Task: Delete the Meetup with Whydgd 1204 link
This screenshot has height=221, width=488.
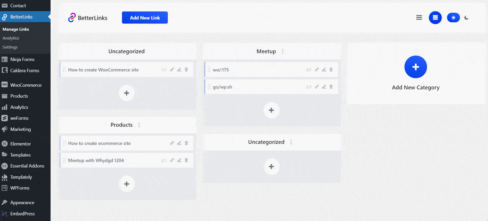Action: click(186, 160)
